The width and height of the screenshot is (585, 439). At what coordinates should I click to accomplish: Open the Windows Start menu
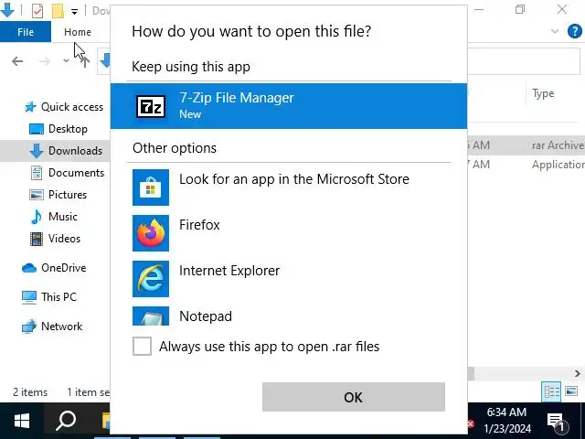point(22,421)
